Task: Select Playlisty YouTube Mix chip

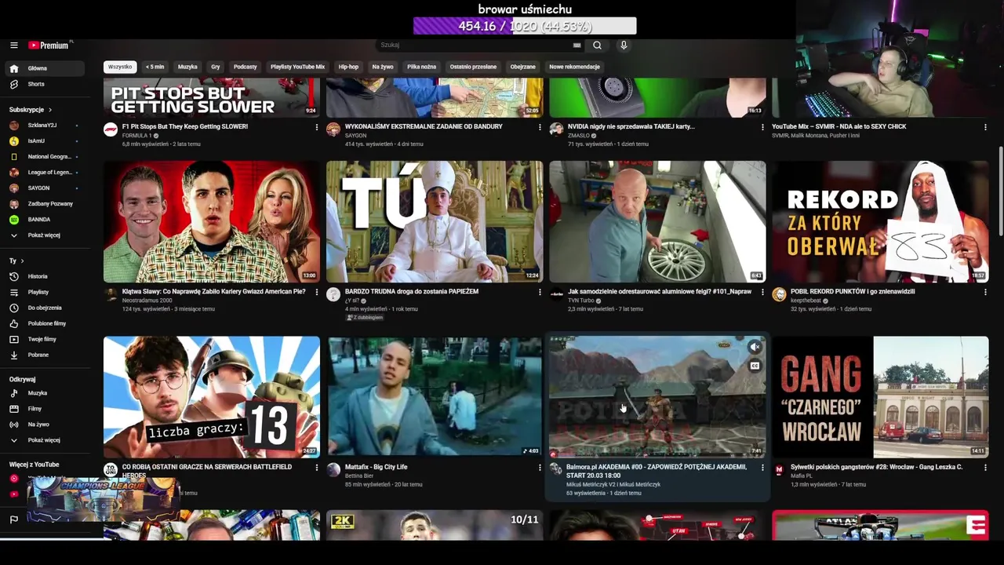Action: 297,67
